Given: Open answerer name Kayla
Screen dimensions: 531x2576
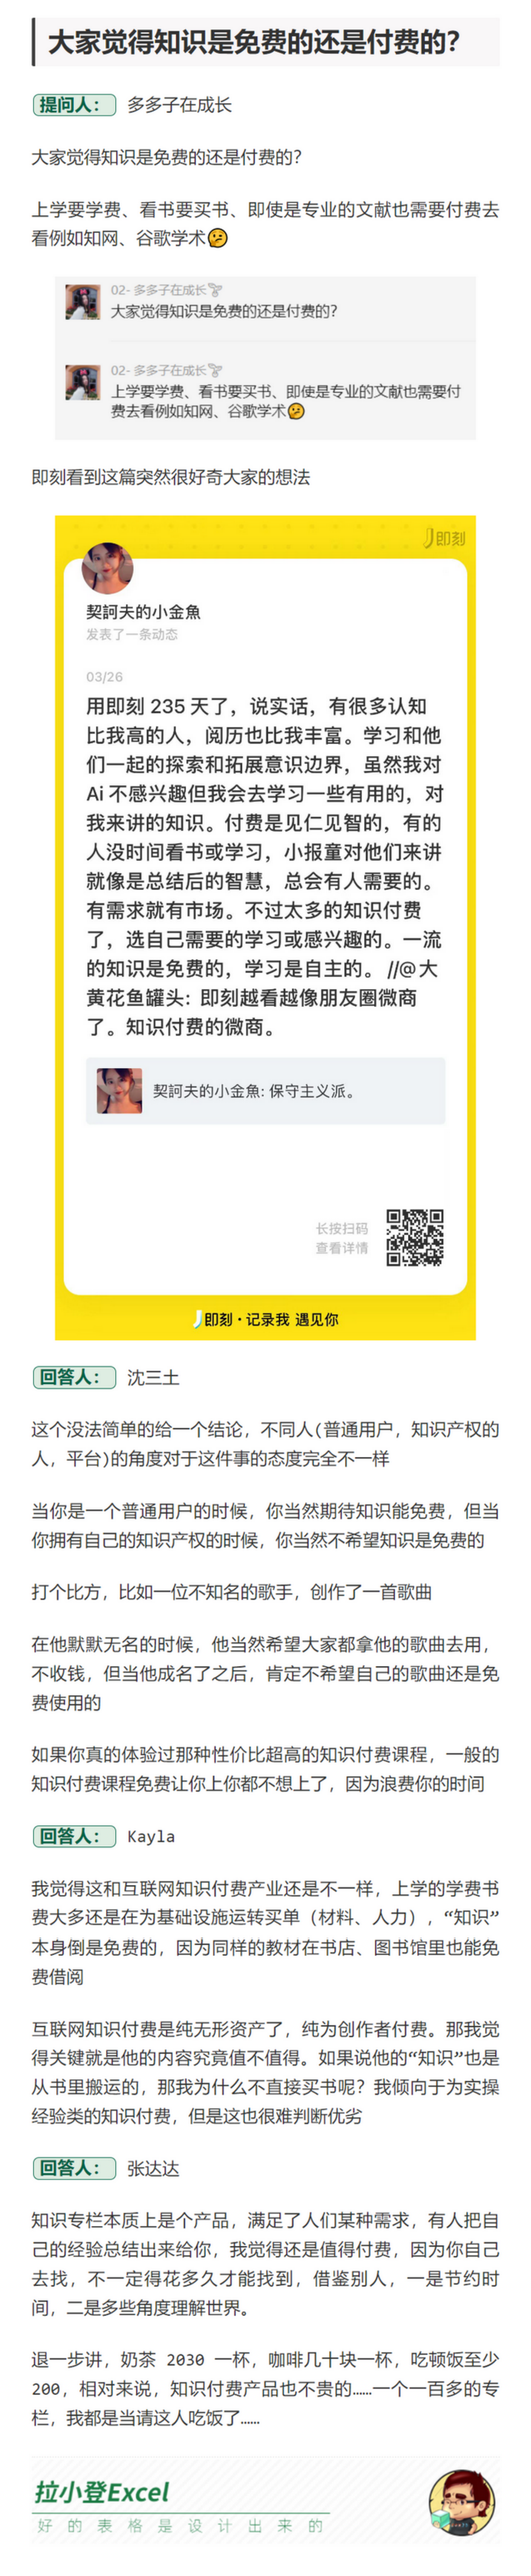Looking at the screenshot, I should [x=151, y=1837].
